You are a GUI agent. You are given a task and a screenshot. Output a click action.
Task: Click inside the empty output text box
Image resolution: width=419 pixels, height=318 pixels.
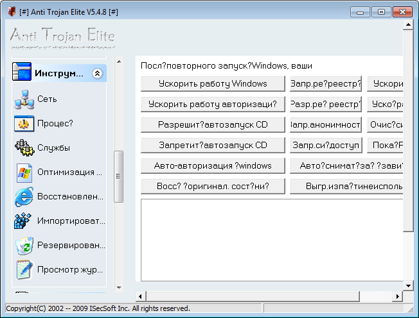(x=272, y=240)
